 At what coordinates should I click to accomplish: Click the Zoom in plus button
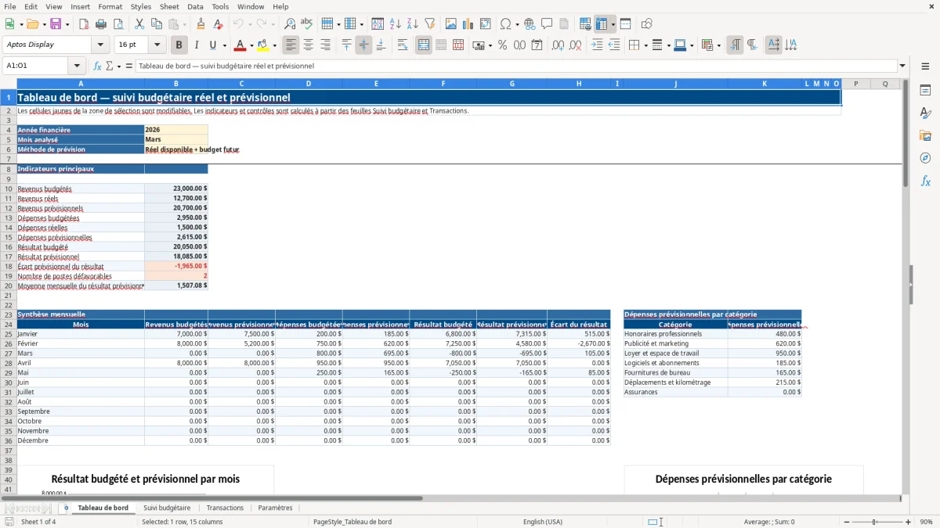pos(908,522)
